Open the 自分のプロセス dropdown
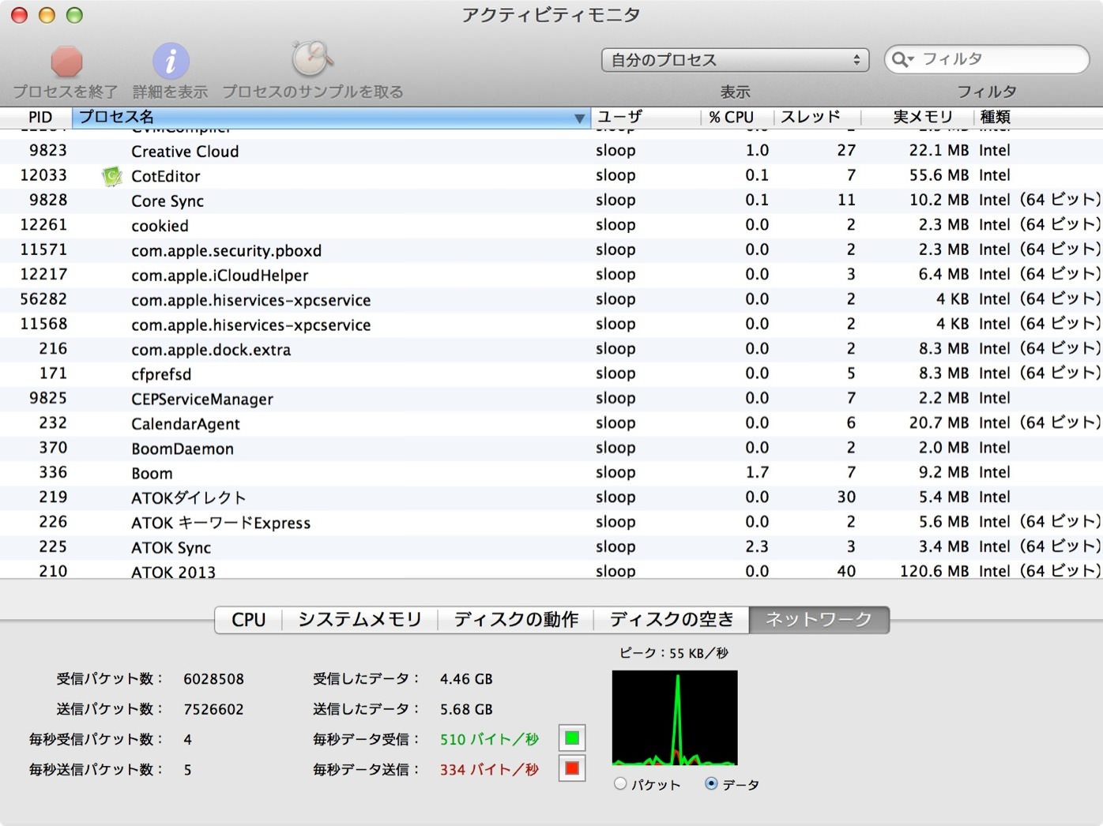 [735, 60]
